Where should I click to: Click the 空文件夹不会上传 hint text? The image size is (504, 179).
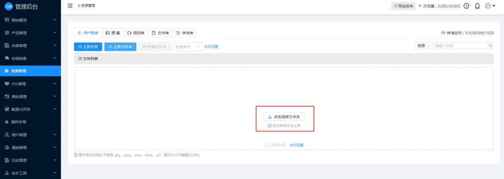[286, 126]
